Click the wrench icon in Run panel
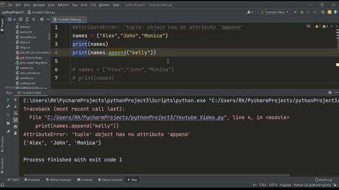The height and width of the screenshot is (190, 339). point(8,107)
